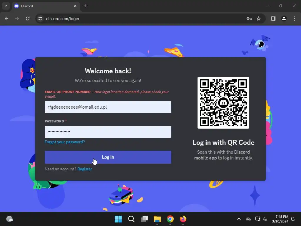Expand the tab search dropdown arrow
Viewport: 301px width, 226px height.
pyautogui.click(x=6, y=6)
